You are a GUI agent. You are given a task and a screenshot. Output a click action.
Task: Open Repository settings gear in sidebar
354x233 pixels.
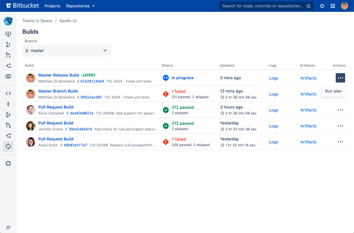8,164
